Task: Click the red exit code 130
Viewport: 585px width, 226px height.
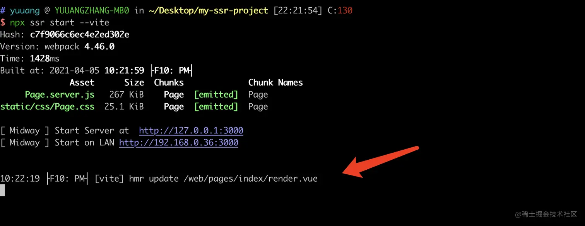Action: pyautogui.click(x=345, y=11)
